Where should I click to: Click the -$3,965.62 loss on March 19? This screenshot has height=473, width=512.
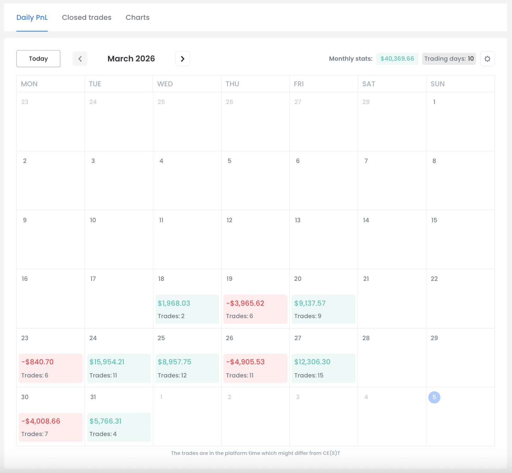point(255,309)
